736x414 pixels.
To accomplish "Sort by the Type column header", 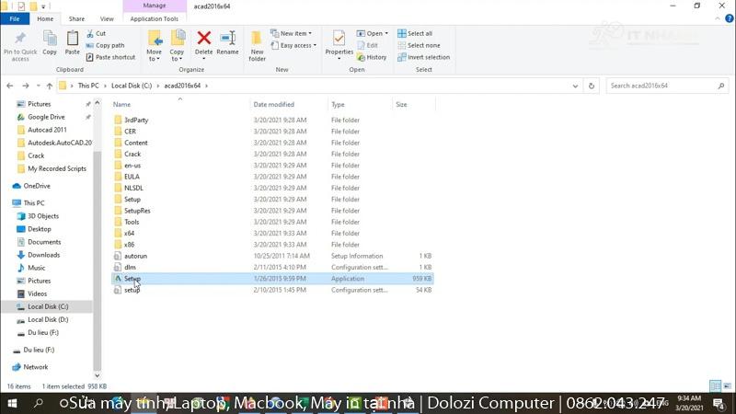I will 338,104.
